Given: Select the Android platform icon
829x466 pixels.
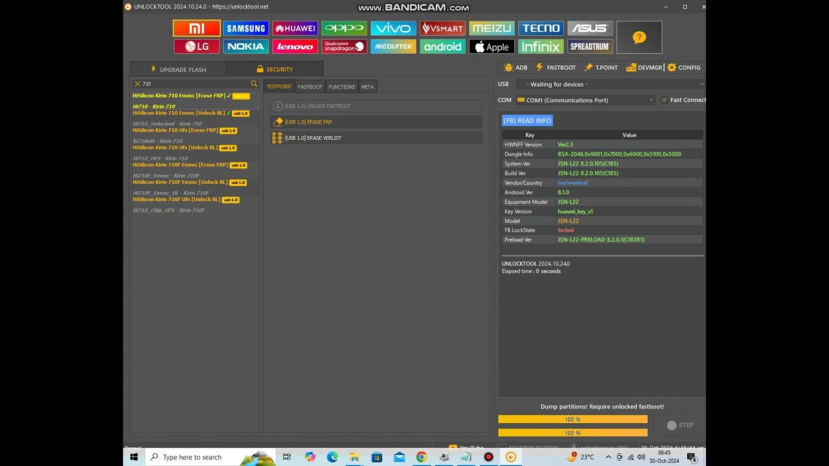Looking at the screenshot, I should (x=443, y=47).
